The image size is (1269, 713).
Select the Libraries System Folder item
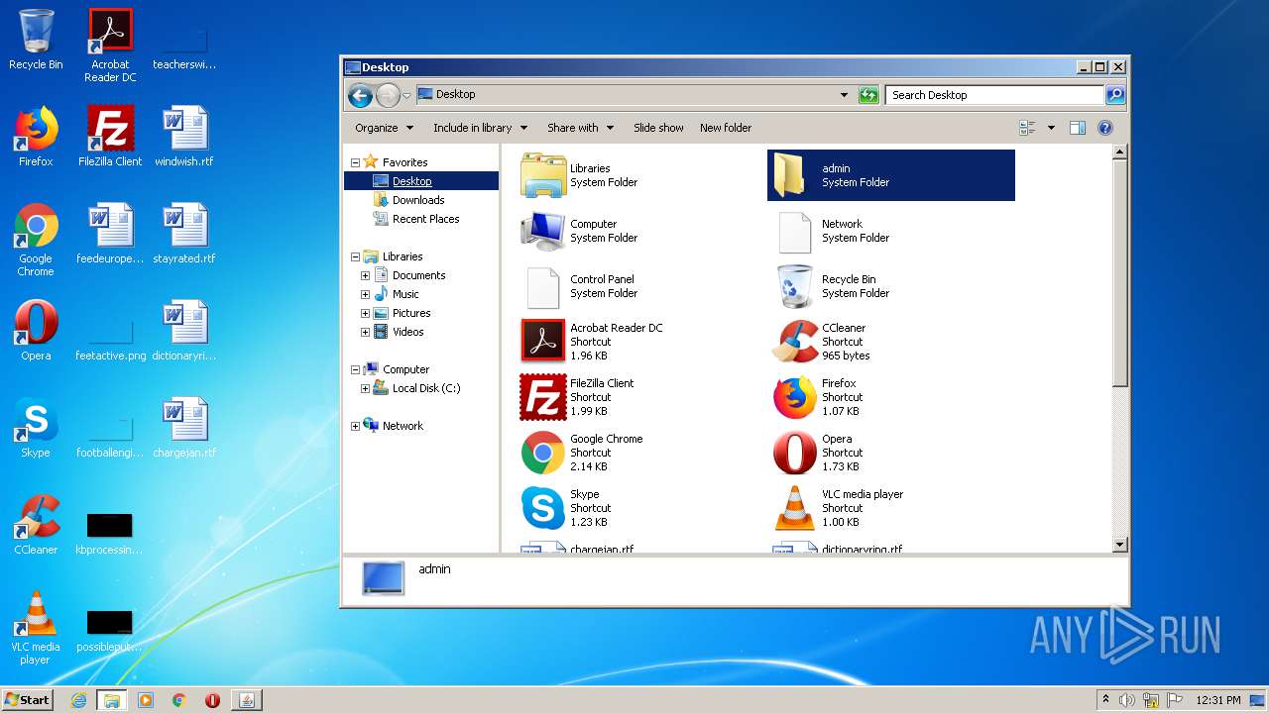coord(639,175)
